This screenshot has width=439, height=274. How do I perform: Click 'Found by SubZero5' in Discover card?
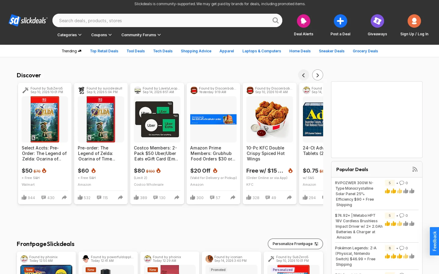[46, 88]
